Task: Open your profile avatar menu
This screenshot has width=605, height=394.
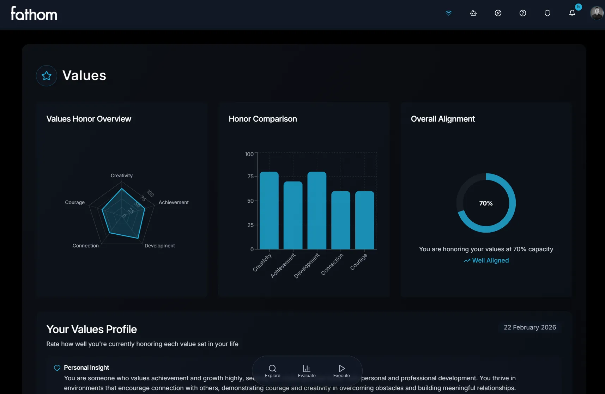Action: pyautogui.click(x=596, y=13)
